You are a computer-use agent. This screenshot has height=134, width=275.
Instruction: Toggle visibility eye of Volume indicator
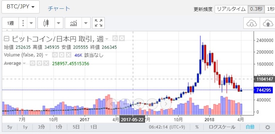[55, 55]
